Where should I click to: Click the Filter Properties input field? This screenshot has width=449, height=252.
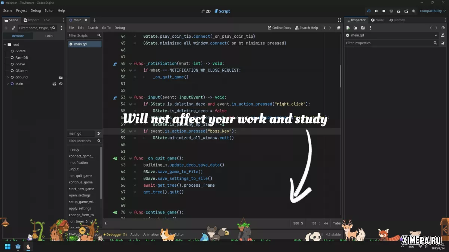point(388,43)
